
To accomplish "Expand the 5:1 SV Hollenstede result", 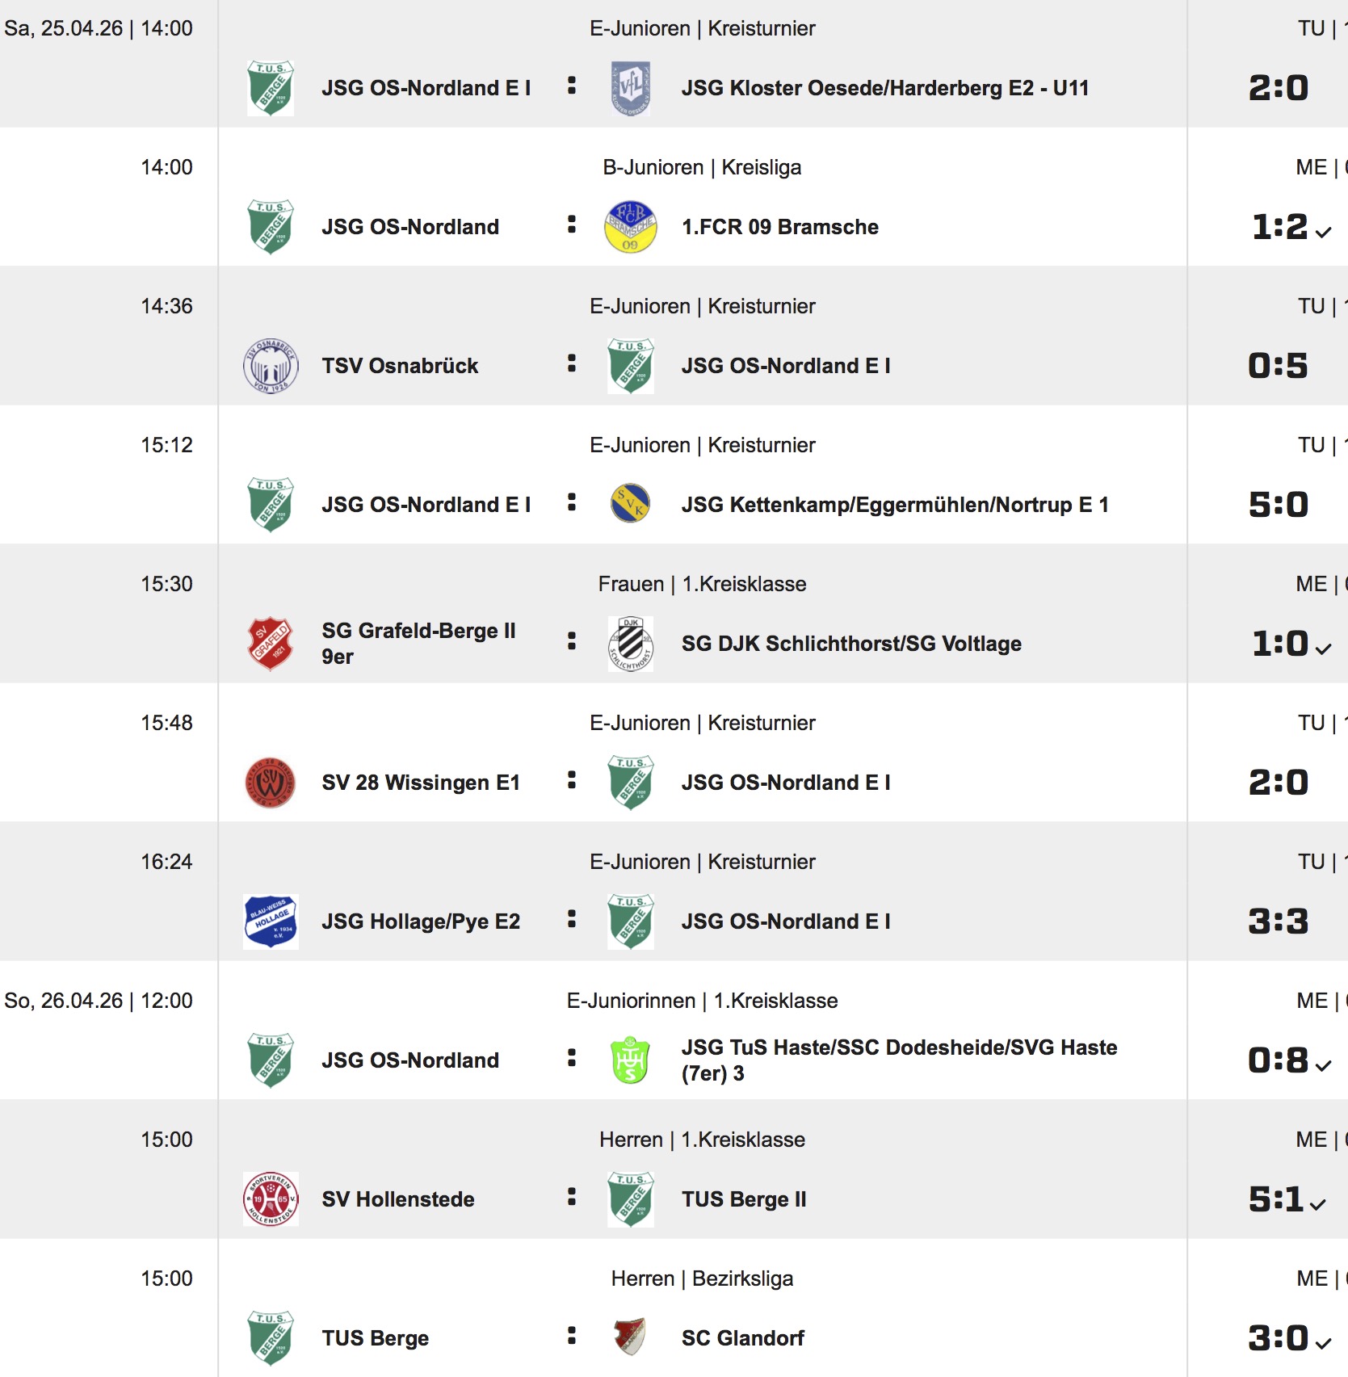I will tap(1318, 1204).
